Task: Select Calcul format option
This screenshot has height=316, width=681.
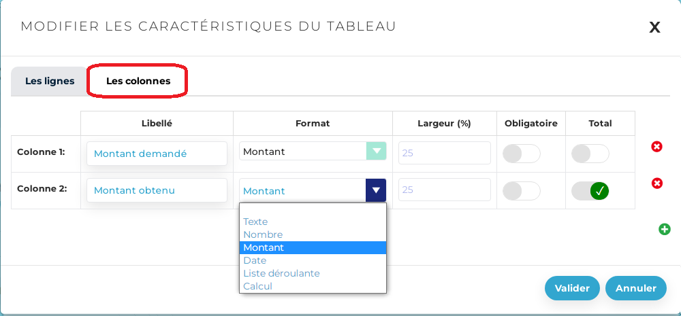Action: point(257,286)
